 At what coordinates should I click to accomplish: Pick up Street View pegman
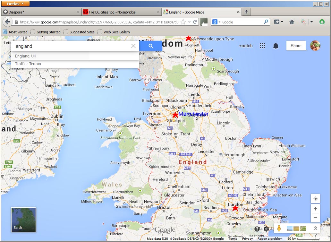tap(279, 228)
